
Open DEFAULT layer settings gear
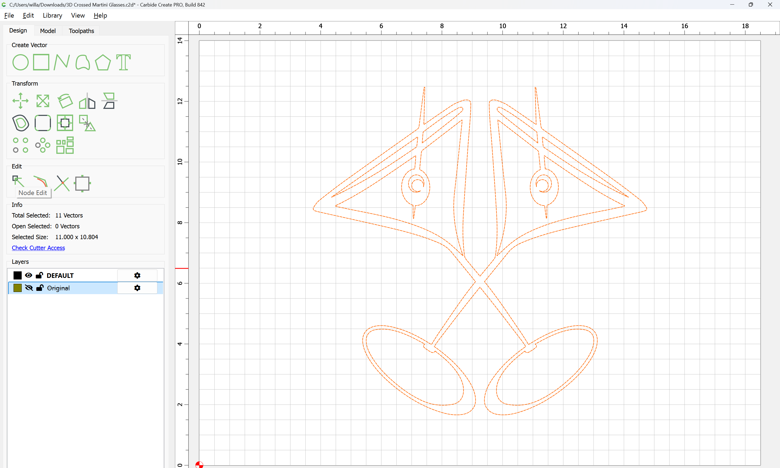[137, 275]
